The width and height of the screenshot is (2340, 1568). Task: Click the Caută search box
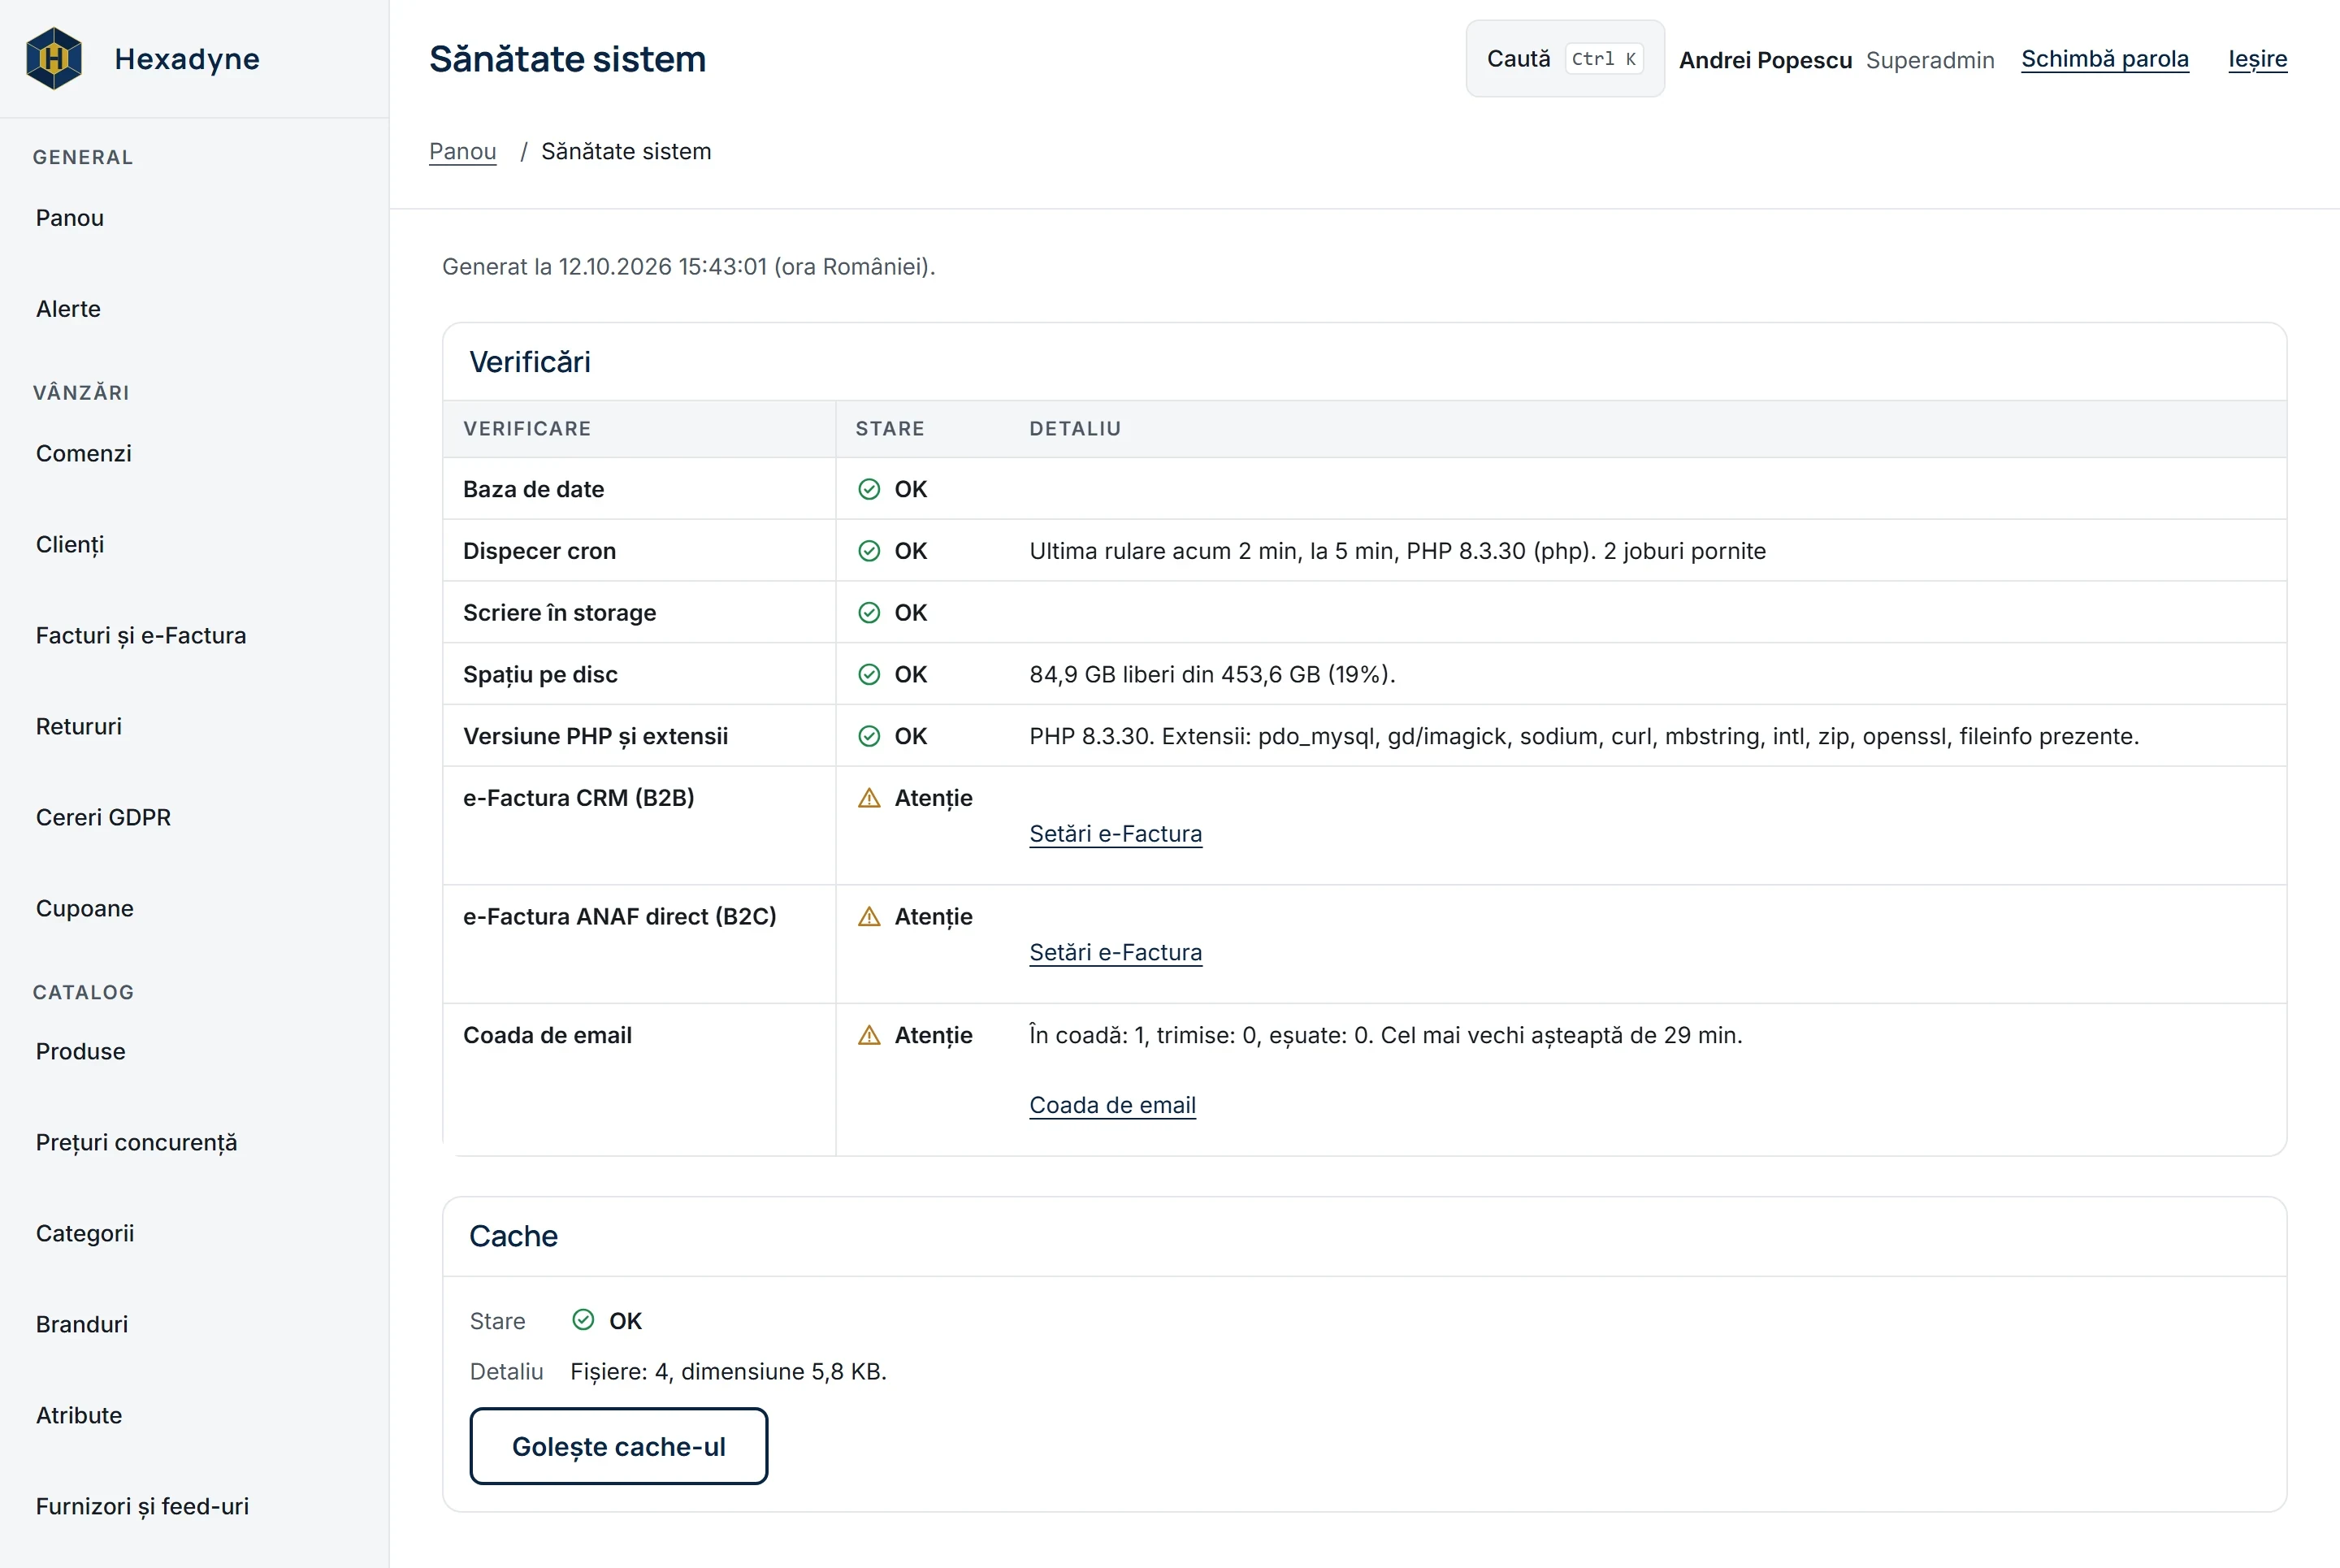[1565, 59]
